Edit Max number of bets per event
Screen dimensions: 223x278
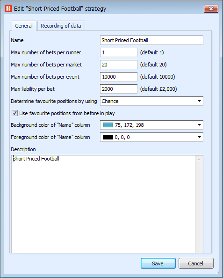point(119,77)
